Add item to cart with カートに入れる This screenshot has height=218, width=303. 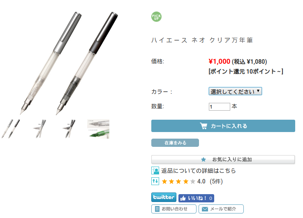click(223, 126)
